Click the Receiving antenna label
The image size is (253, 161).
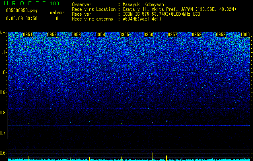click(93, 19)
